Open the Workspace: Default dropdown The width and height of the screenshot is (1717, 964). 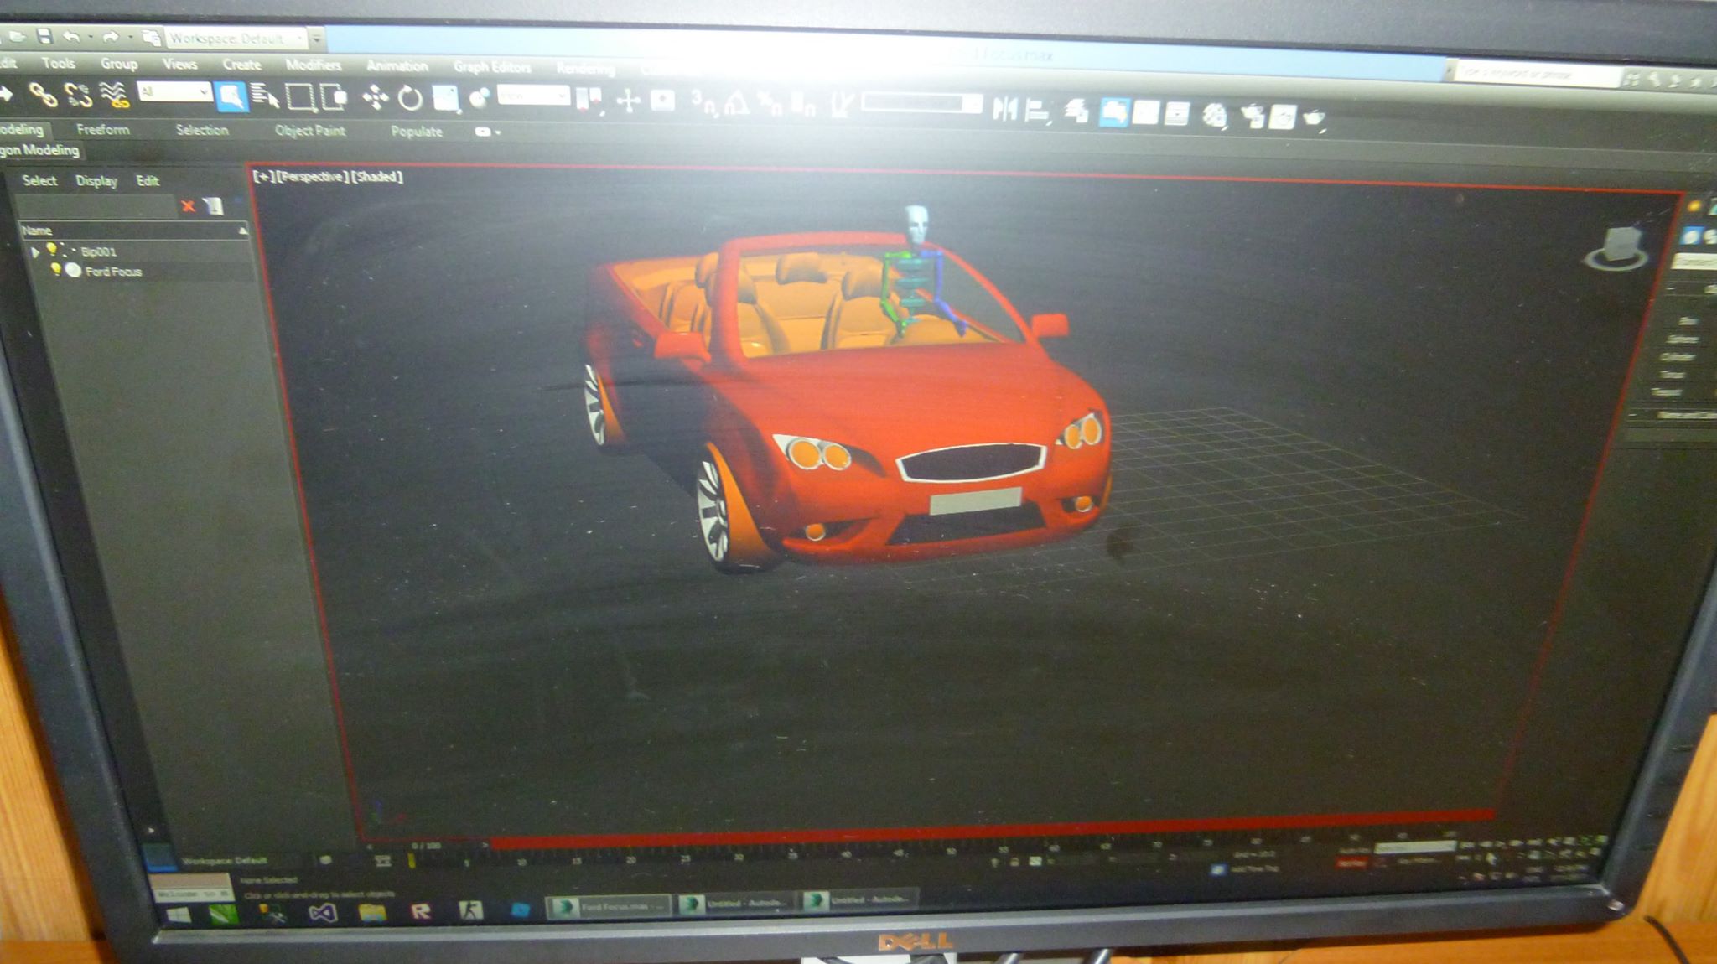pos(237,38)
